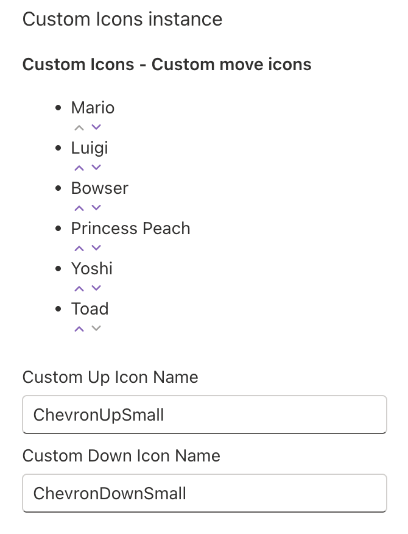The width and height of the screenshot is (408, 534).
Task: Shift Yoshi up using its chevron
Action: coord(79,288)
